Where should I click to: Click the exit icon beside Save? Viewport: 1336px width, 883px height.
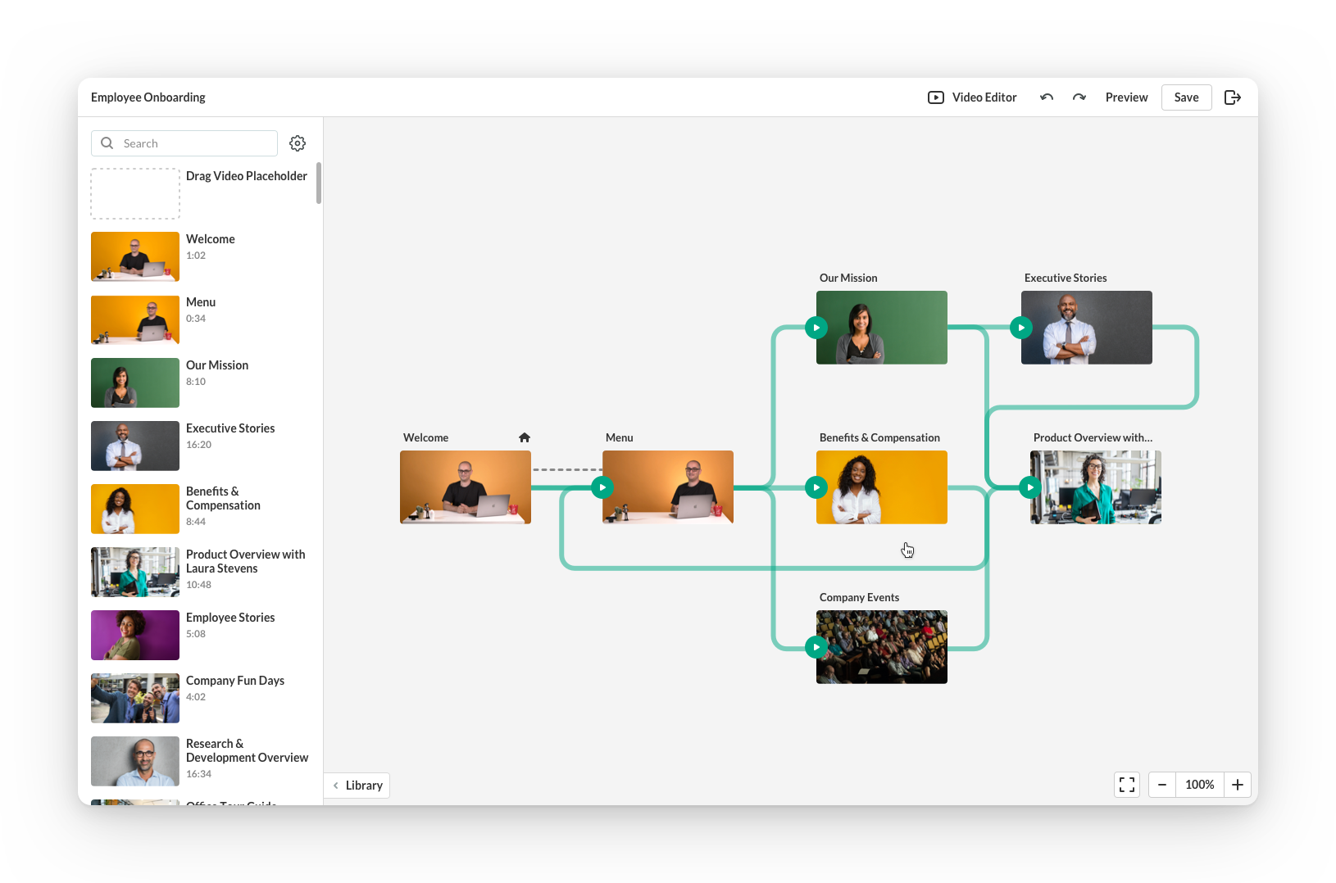tap(1232, 97)
